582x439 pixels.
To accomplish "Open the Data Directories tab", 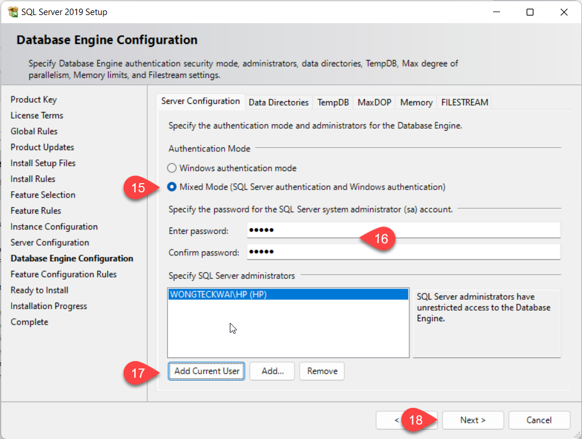I will 278,102.
